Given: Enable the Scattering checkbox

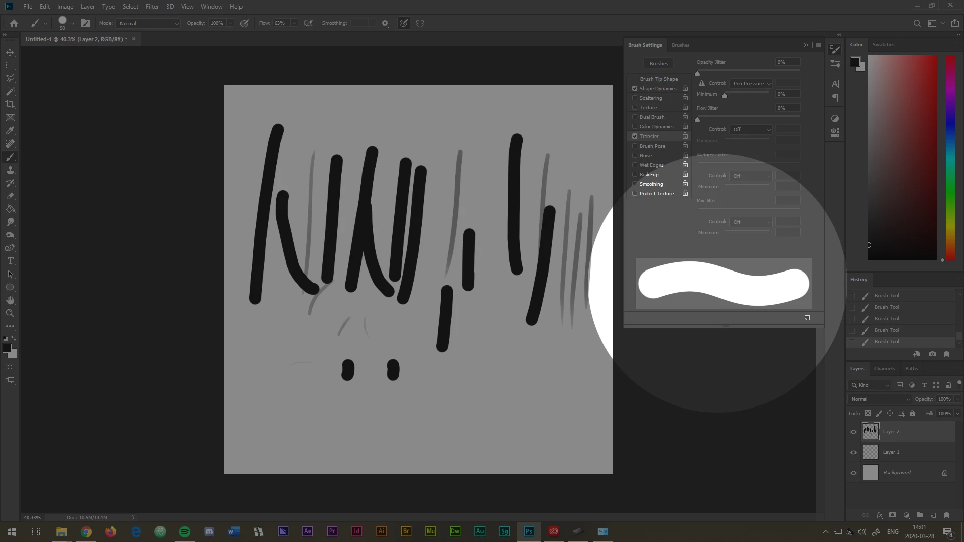Looking at the screenshot, I should 635,98.
